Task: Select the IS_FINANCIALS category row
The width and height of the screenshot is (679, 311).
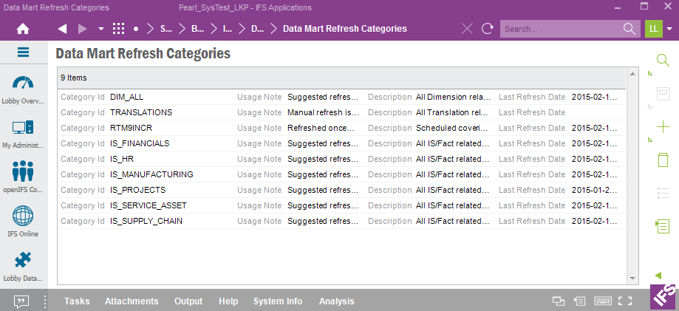Action: [140, 143]
